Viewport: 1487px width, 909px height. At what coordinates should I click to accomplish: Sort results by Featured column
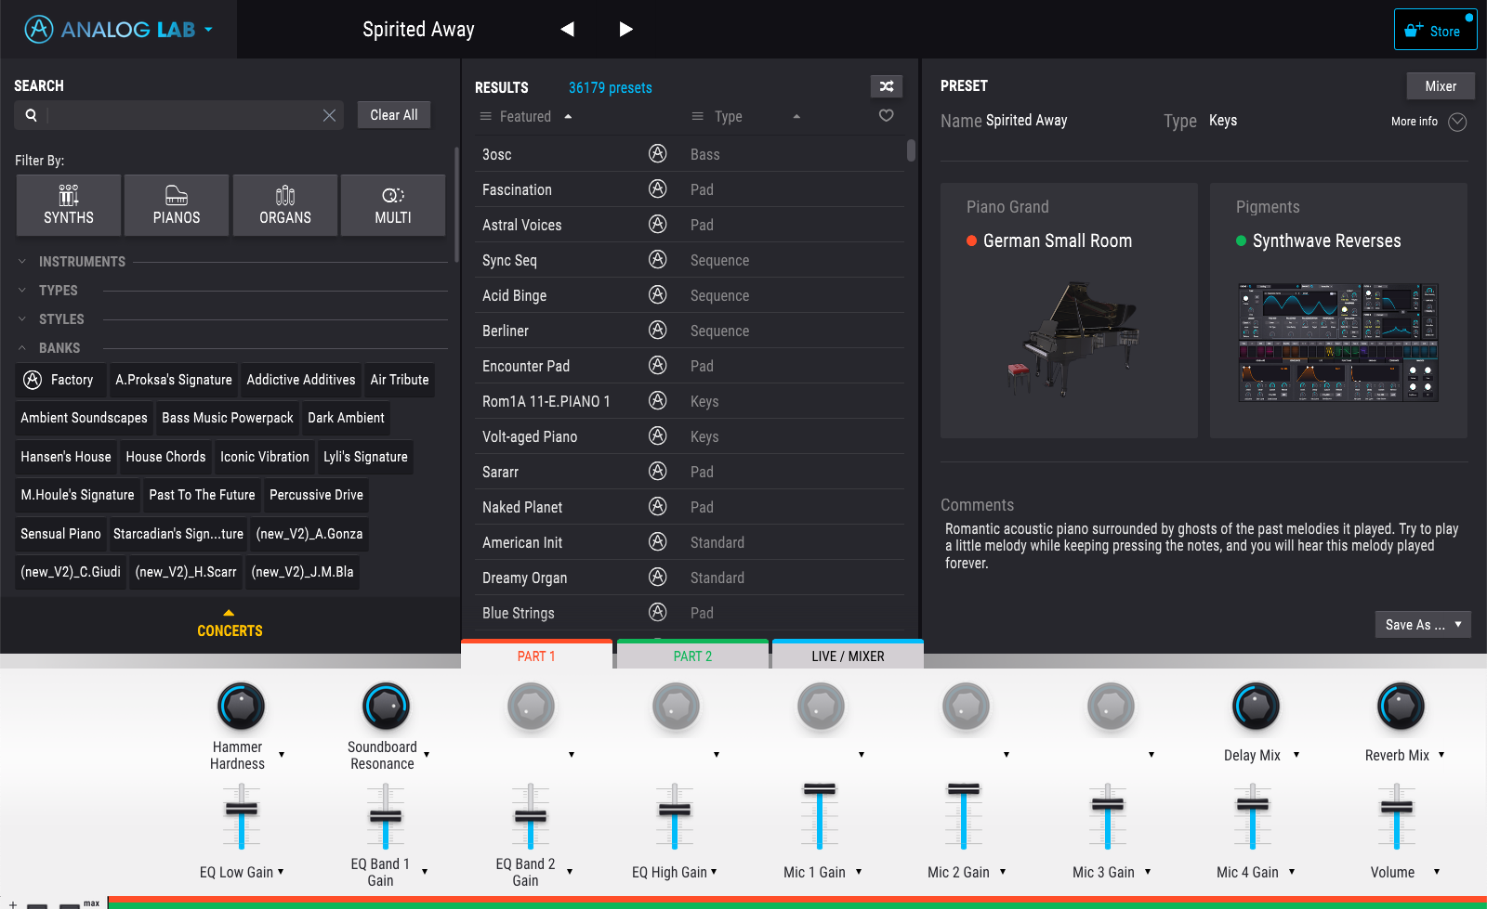pyautogui.click(x=526, y=116)
